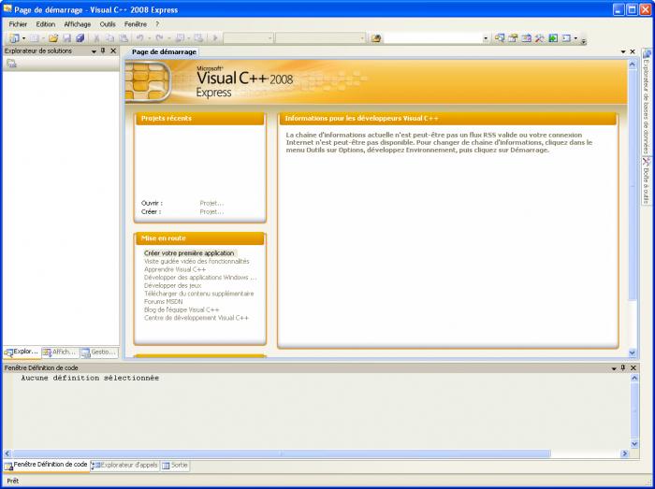The height and width of the screenshot is (489, 655).
Task: Click the Créer Projet... link
Action: pyautogui.click(x=211, y=212)
